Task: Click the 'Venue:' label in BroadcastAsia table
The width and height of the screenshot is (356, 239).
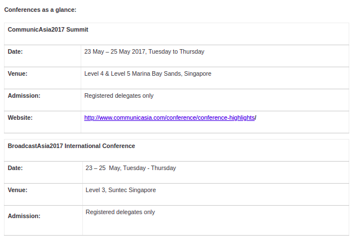Action: coord(17,190)
